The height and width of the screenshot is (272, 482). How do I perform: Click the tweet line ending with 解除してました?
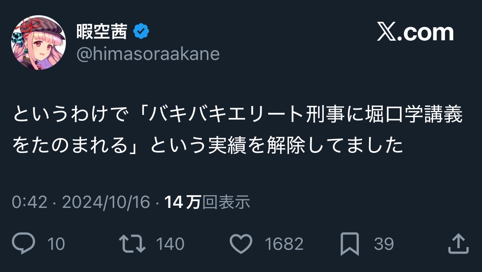(x=208, y=145)
